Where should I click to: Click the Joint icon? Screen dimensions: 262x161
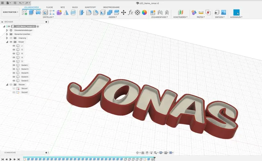(160, 13)
